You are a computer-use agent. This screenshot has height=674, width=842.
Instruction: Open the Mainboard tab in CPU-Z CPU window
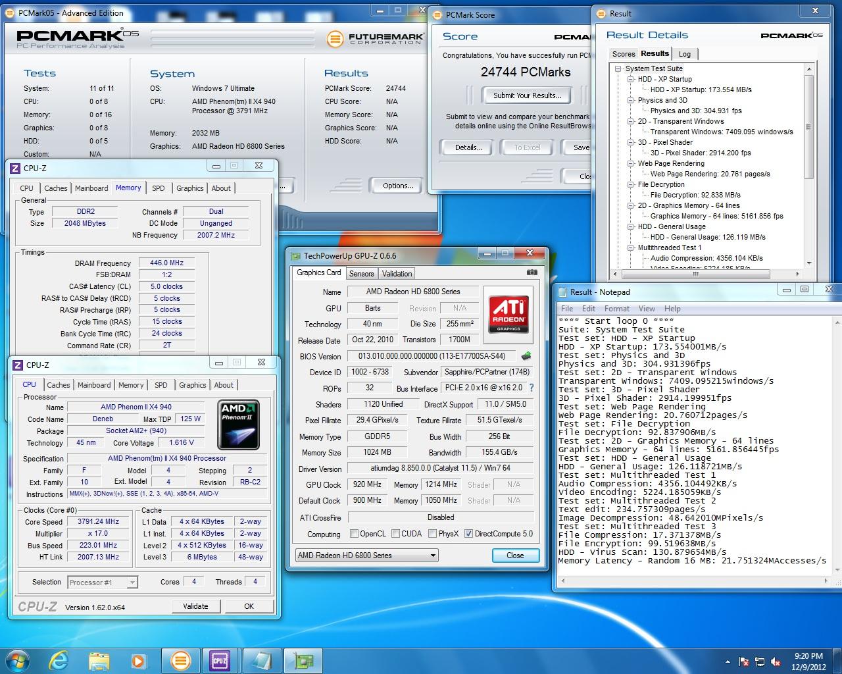[94, 385]
